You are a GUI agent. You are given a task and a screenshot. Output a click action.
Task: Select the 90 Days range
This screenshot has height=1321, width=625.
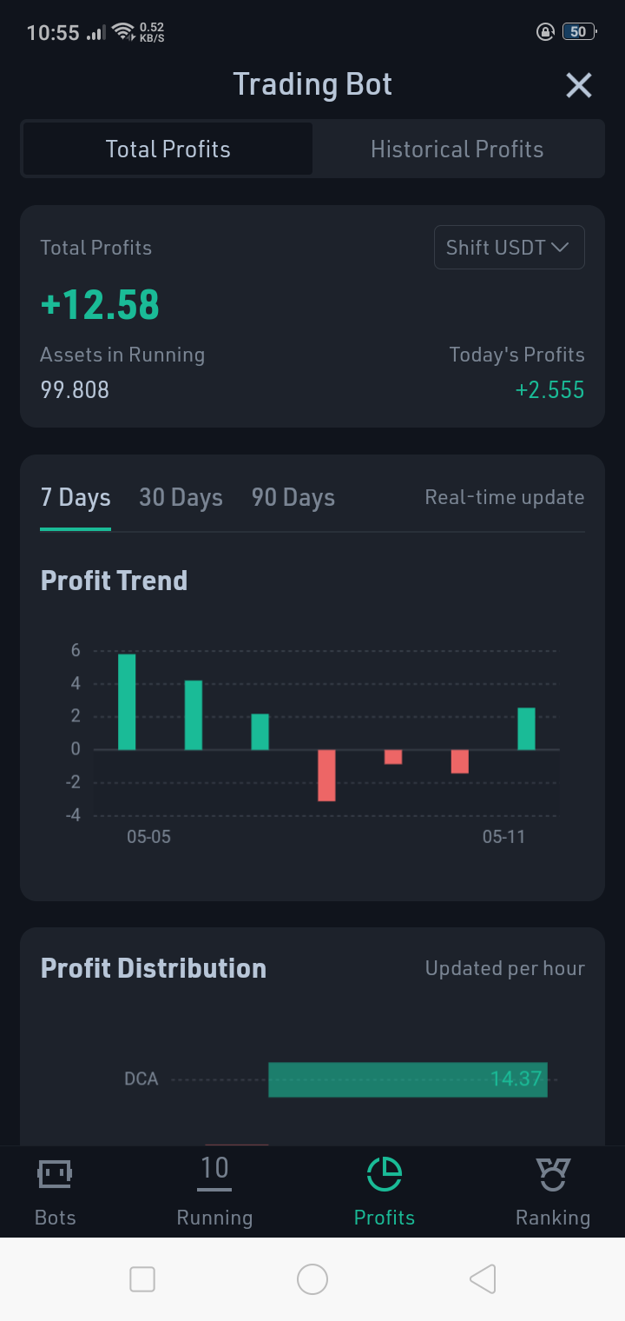[293, 498]
